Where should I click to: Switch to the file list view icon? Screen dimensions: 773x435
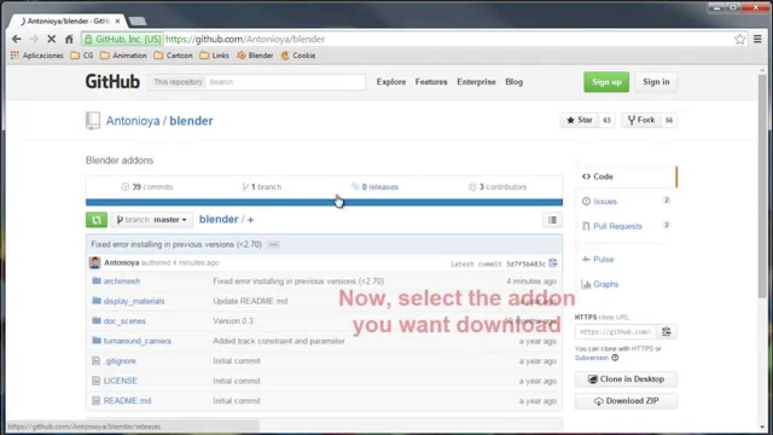[553, 220]
